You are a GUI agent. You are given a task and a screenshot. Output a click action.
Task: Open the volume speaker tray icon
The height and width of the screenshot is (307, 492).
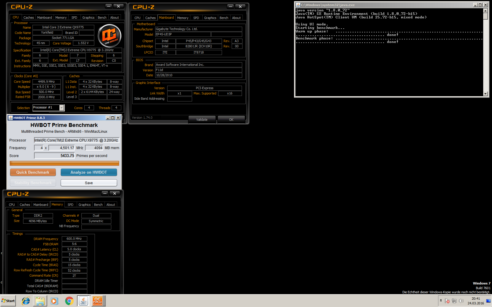click(x=461, y=301)
